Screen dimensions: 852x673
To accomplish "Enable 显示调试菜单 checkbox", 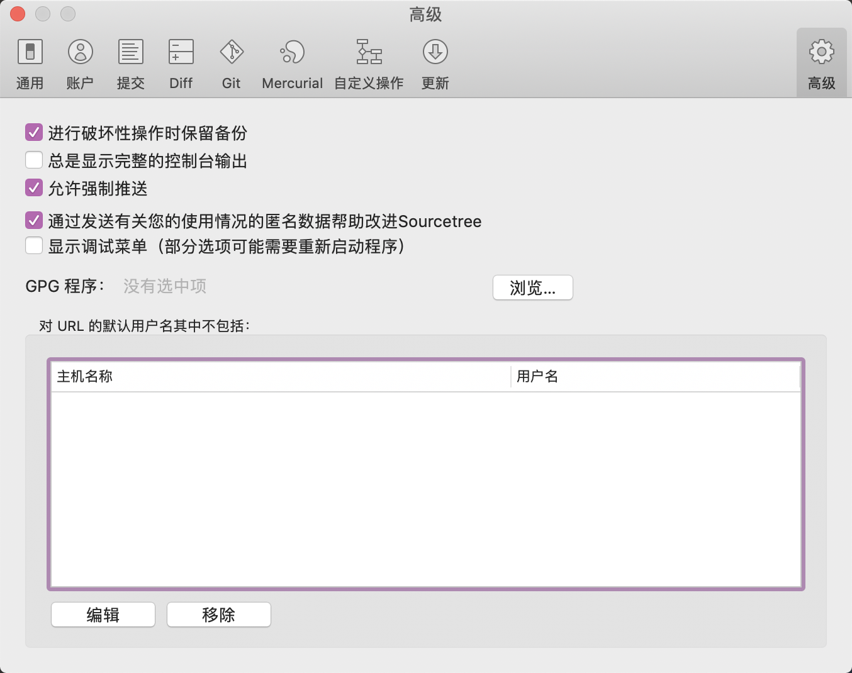I will pyautogui.click(x=34, y=246).
